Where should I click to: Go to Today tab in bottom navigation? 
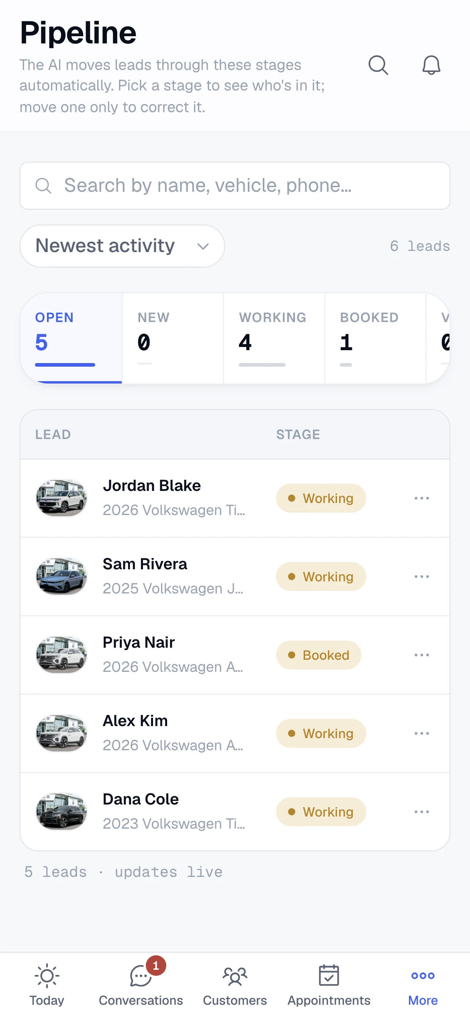(x=47, y=985)
